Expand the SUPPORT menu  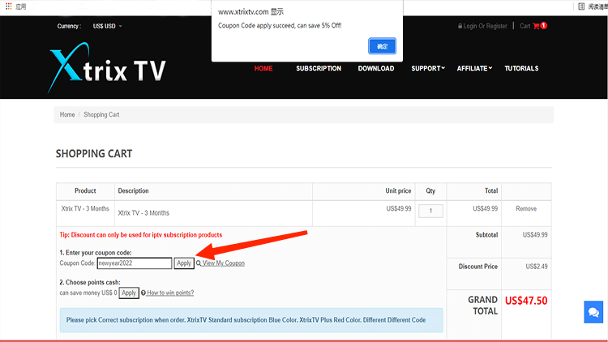[428, 68]
